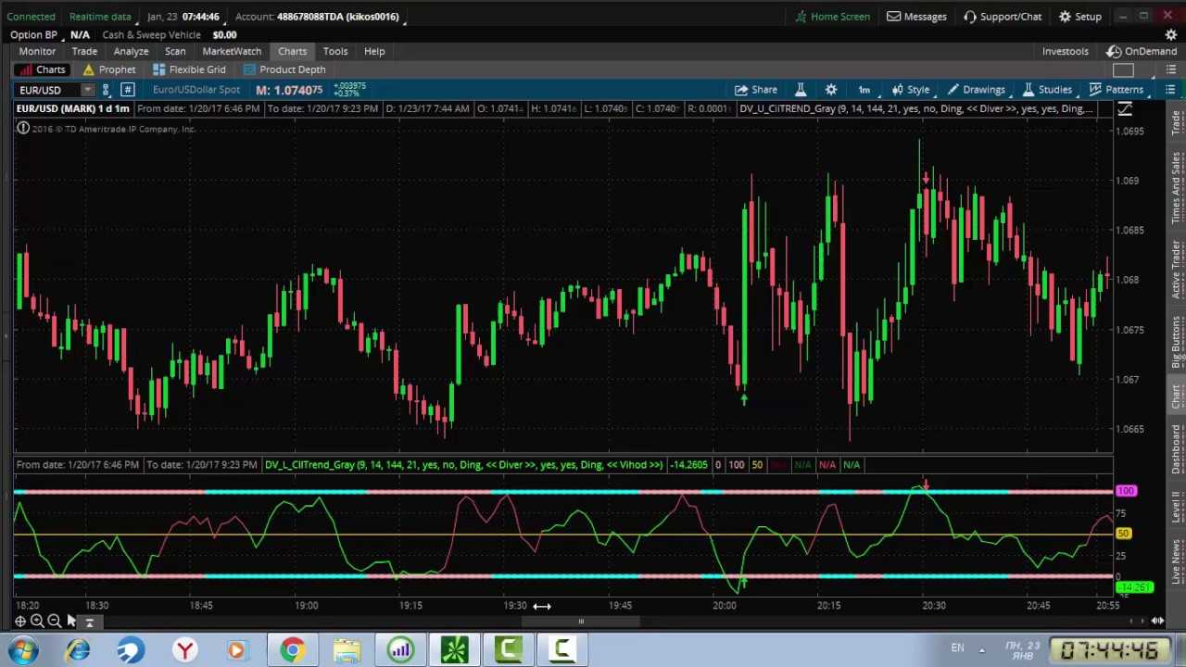Screen dimensions: 1186x667
Task: Zoom in on the chart
Action: (37, 622)
